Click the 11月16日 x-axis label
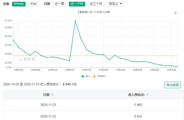This screenshot has height=120, width=184. [137, 70]
